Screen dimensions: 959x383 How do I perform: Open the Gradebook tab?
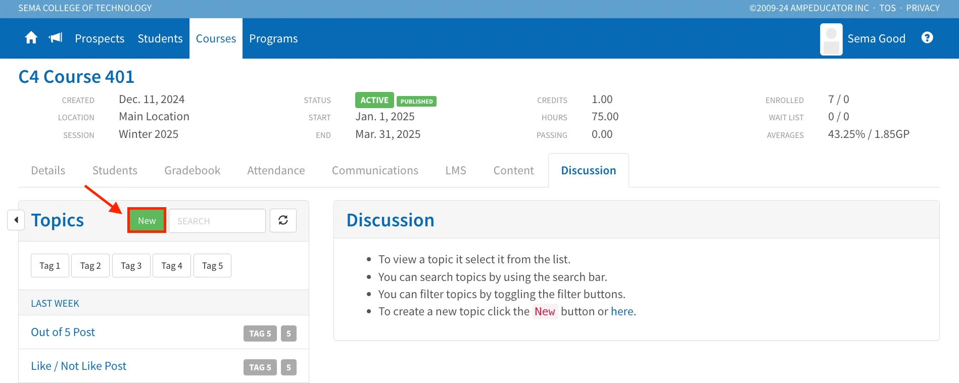pyautogui.click(x=193, y=170)
